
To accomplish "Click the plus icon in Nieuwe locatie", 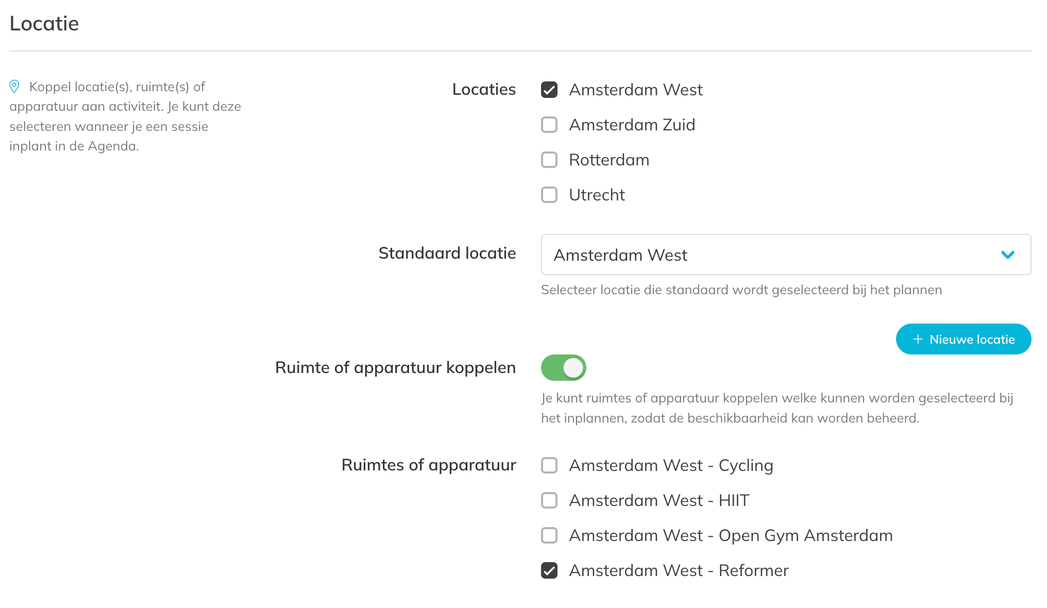I will (918, 339).
